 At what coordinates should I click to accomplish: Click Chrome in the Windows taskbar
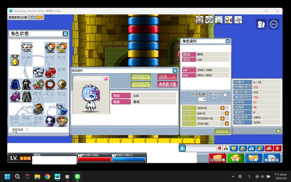click(x=47, y=177)
